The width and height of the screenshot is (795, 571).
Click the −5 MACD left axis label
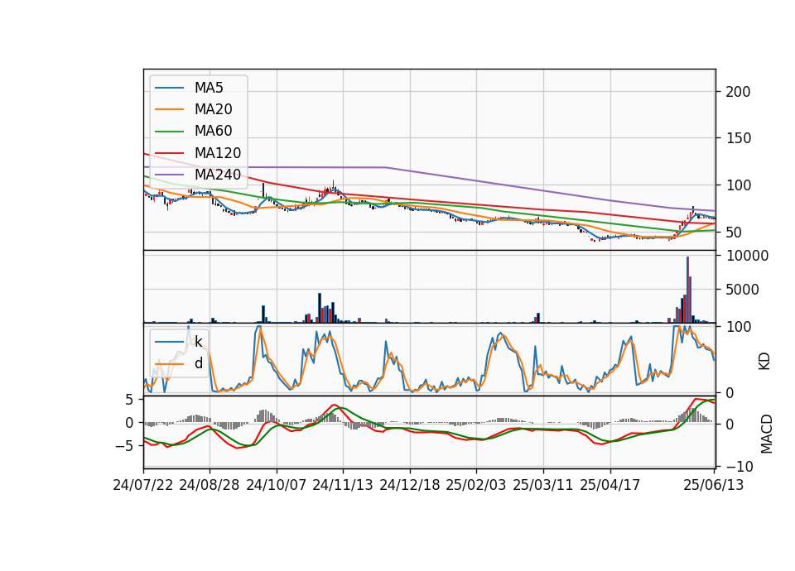coord(123,446)
